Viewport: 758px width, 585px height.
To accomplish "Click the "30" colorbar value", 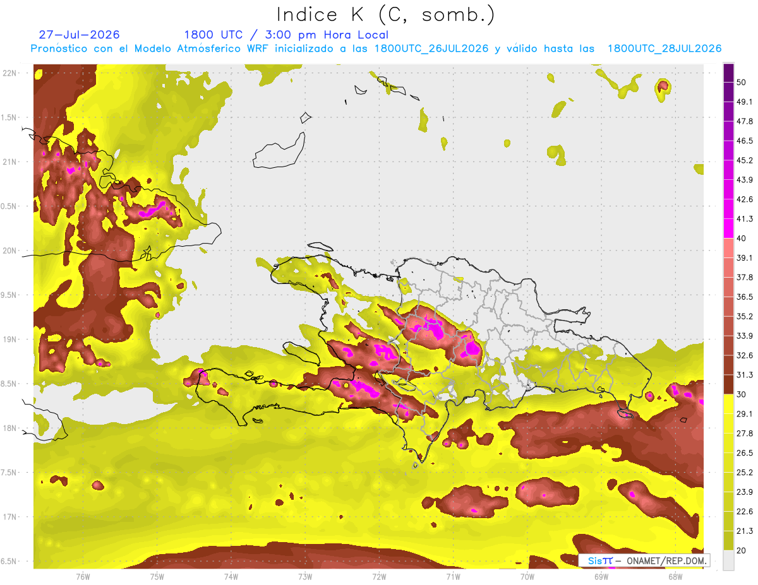I will [742, 394].
